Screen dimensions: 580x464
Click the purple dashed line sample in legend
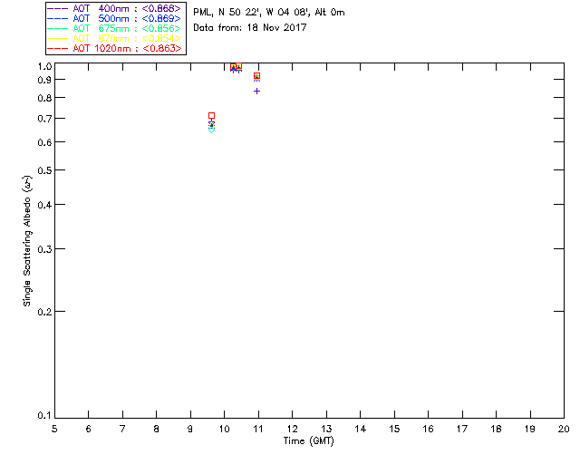coord(58,8)
